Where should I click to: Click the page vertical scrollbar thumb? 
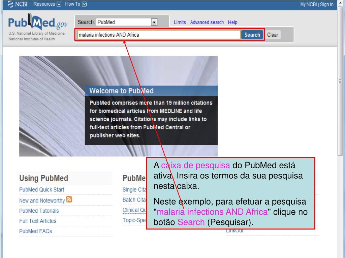click(340, 81)
